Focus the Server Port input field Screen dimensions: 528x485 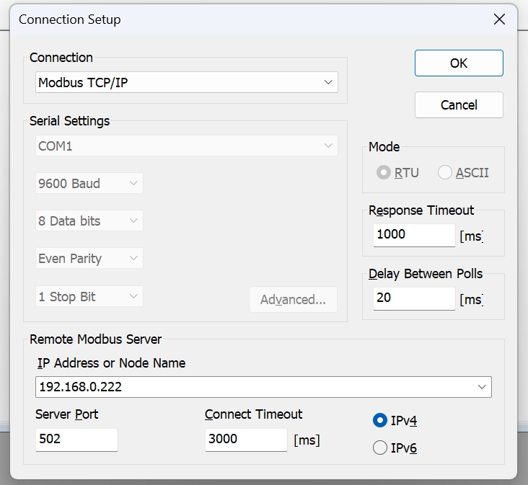click(76, 440)
